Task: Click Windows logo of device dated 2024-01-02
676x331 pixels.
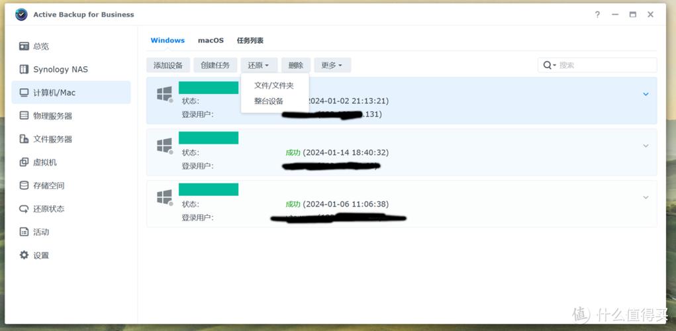Action: point(164,94)
